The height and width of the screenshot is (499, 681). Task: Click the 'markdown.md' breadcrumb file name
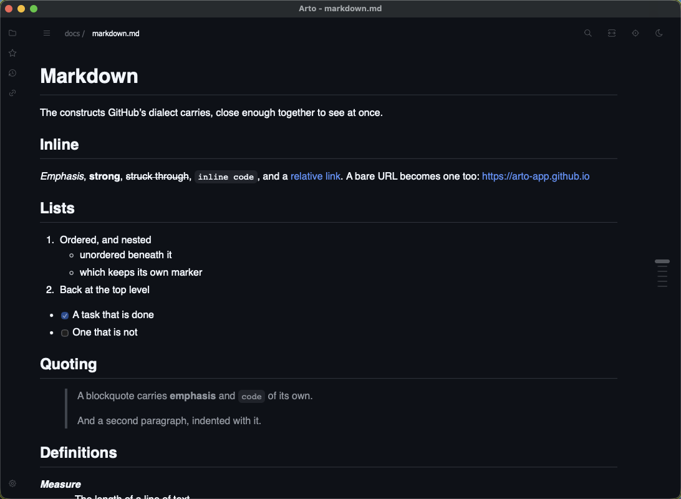115,34
